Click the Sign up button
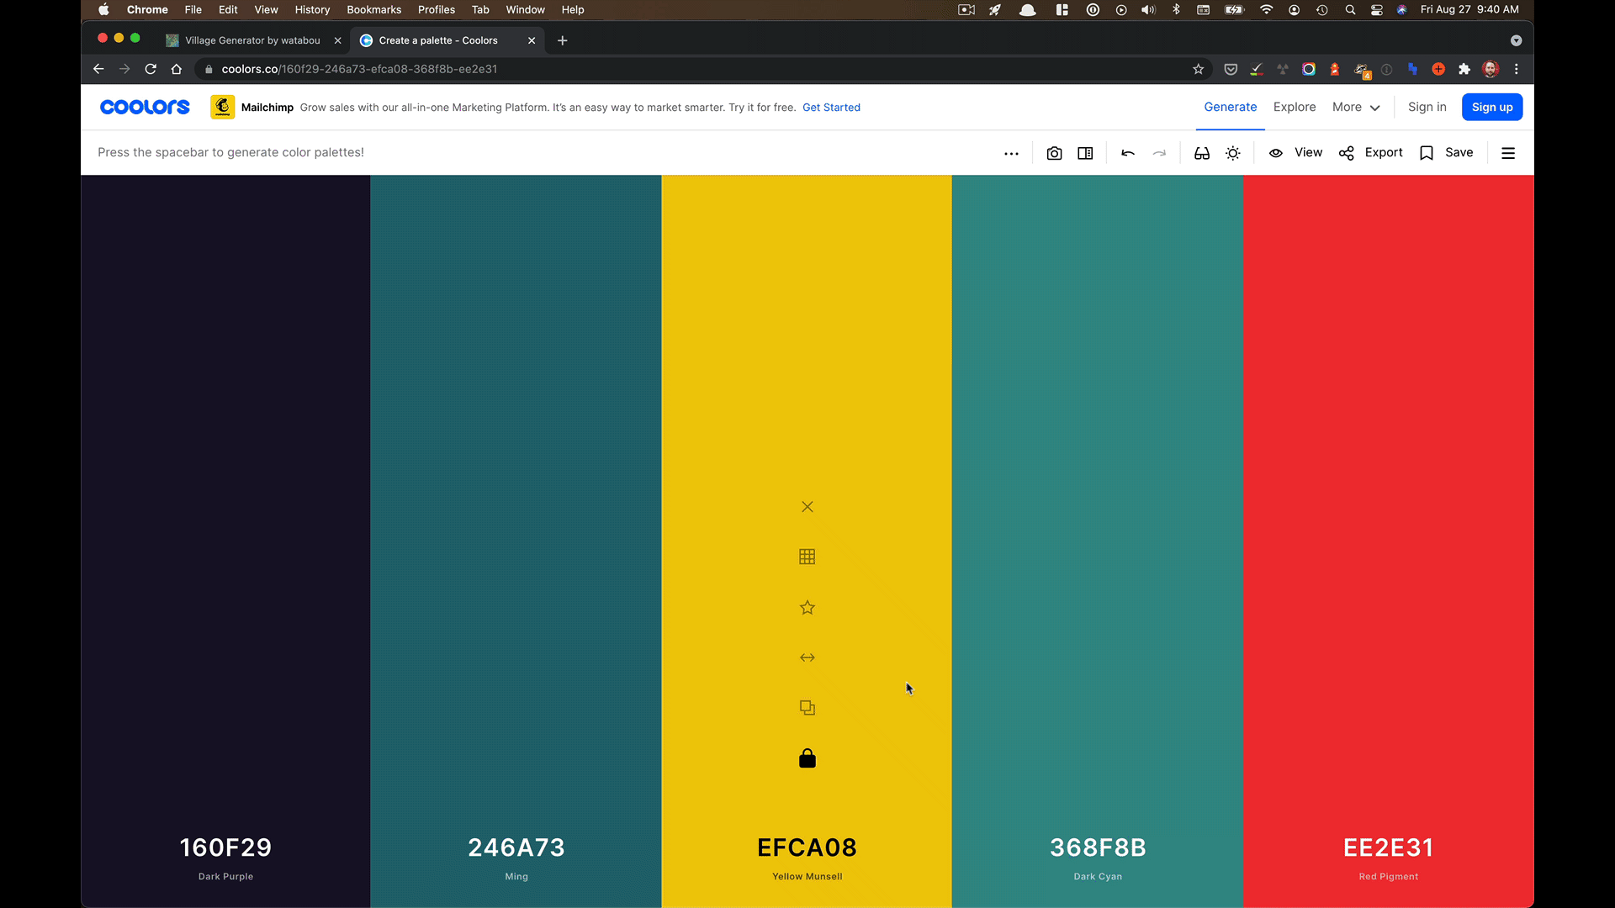The width and height of the screenshot is (1615, 908). tap(1491, 107)
